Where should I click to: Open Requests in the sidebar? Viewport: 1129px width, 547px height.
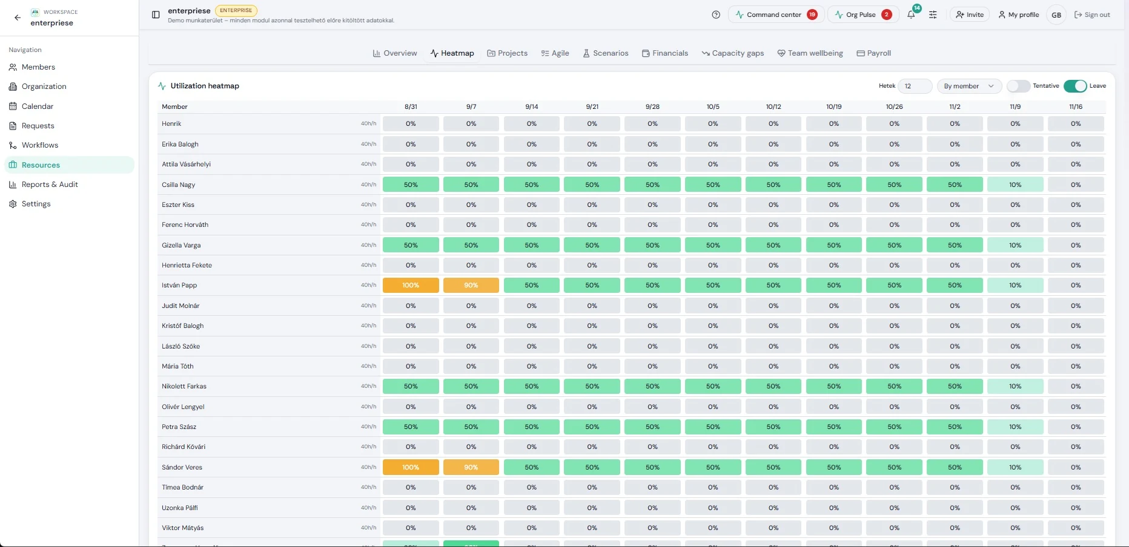coord(70,126)
